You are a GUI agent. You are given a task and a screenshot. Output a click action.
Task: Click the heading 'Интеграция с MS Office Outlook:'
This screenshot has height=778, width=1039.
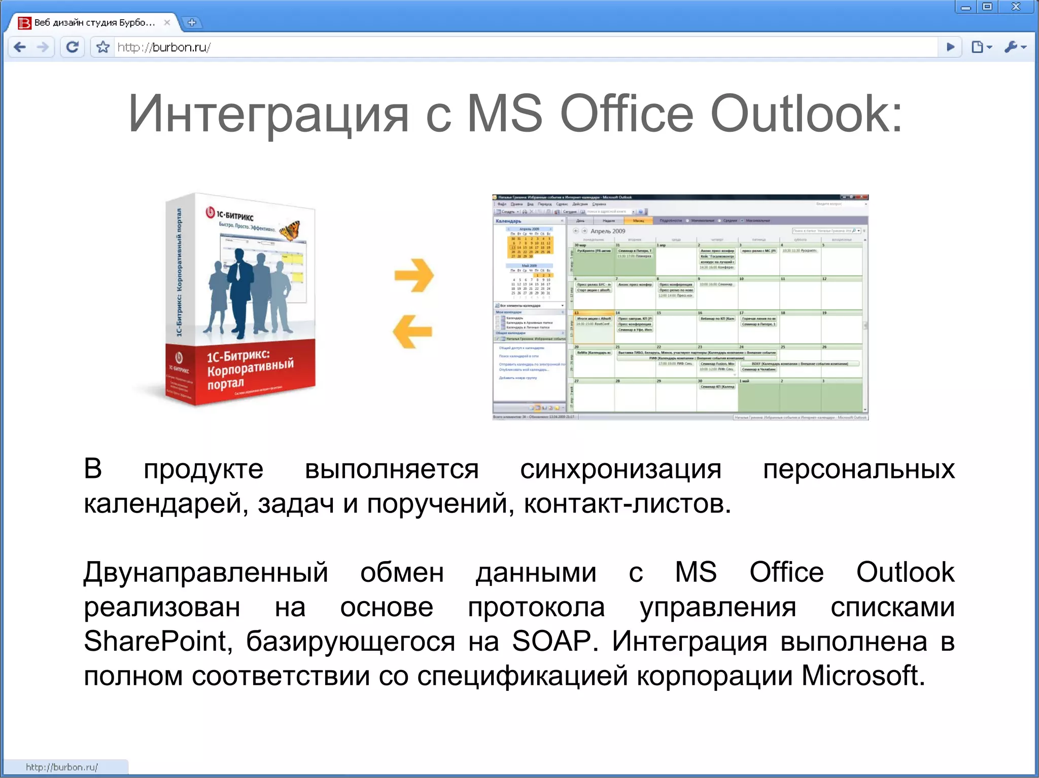[515, 114]
